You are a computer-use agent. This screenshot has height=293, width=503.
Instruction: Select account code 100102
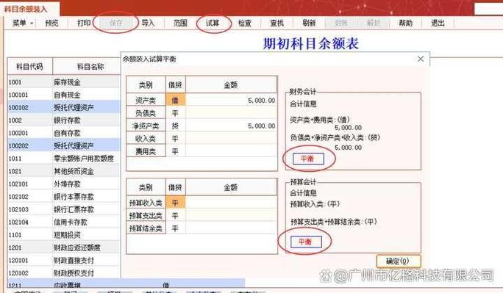pyautogui.click(x=18, y=108)
